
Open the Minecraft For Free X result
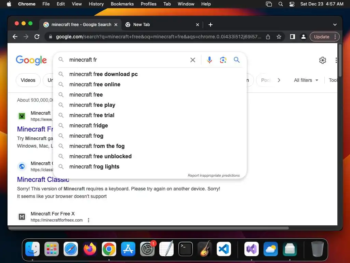click(x=53, y=214)
